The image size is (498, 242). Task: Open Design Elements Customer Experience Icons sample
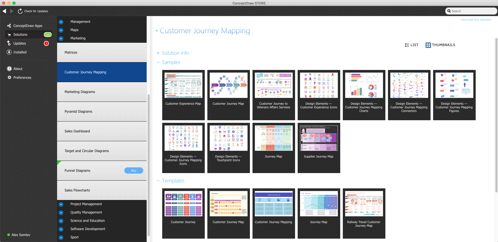click(x=319, y=95)
